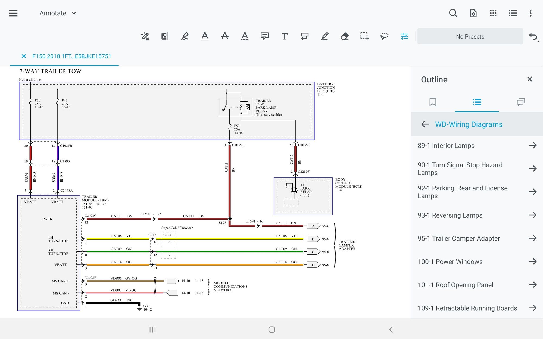Select the eraser tool
Viewport: 543px width, 339px height.
(x=344, y=36)
